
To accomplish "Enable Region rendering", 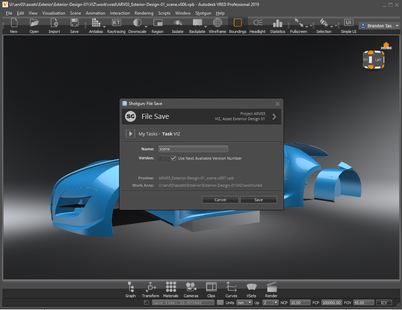I will pyautogui.click(x=157, y=24).
